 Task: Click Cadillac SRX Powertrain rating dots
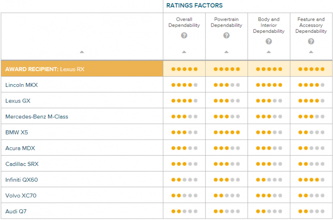pyautogui.click(x=227, y=164)
